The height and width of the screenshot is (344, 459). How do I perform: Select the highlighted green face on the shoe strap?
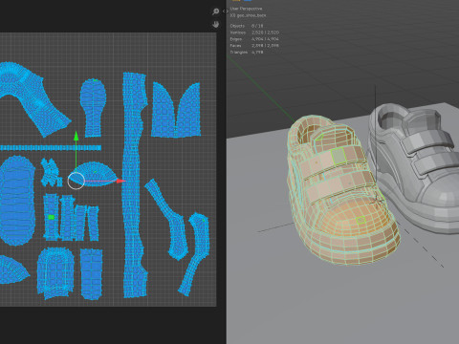click(339, 156)
